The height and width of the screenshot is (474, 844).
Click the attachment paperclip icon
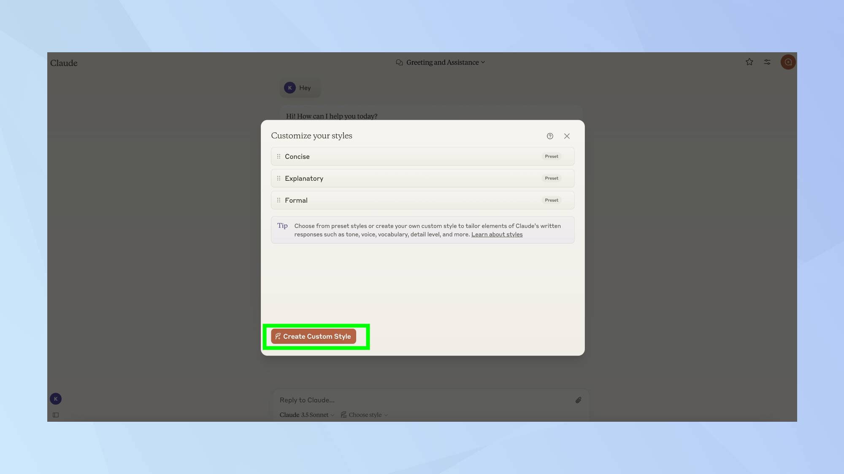point(578,400)
